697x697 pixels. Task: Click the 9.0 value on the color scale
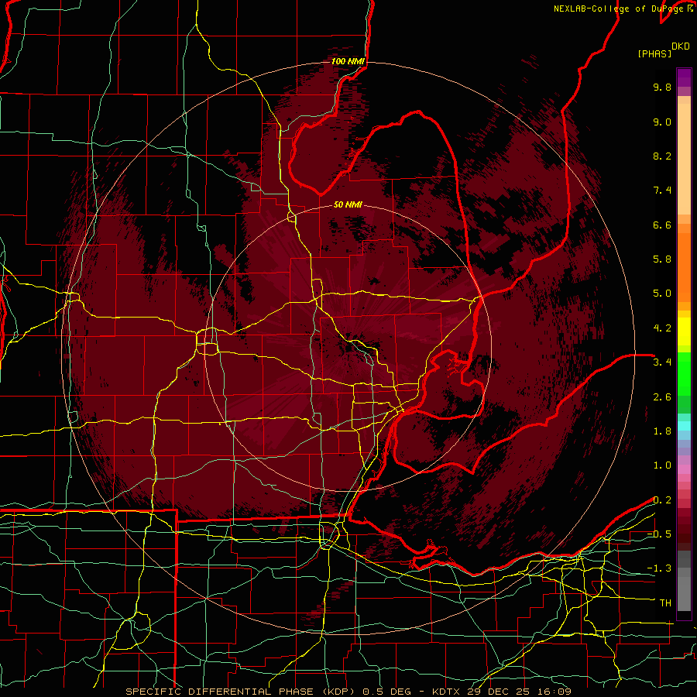point(662,122)
